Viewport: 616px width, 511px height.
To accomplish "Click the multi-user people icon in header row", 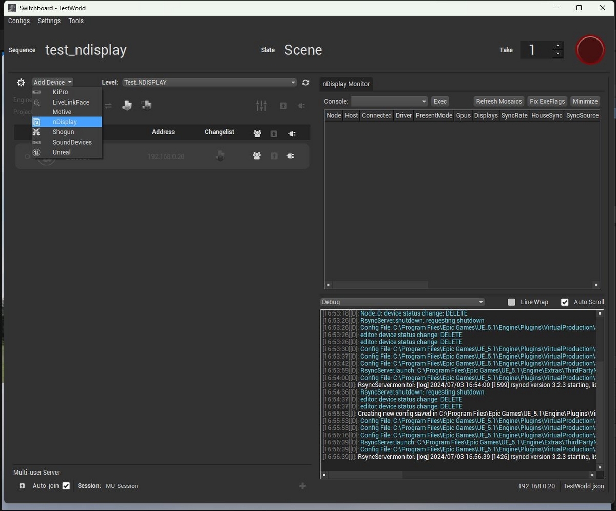I will point(257,133).
